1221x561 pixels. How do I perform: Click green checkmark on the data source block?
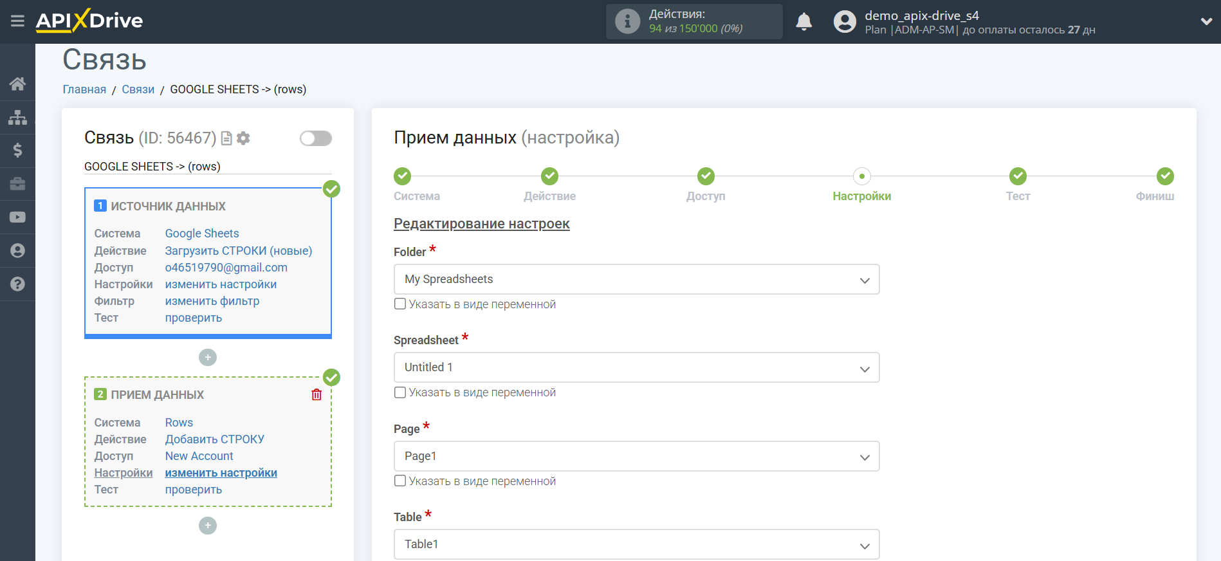(x=331, y=189)
